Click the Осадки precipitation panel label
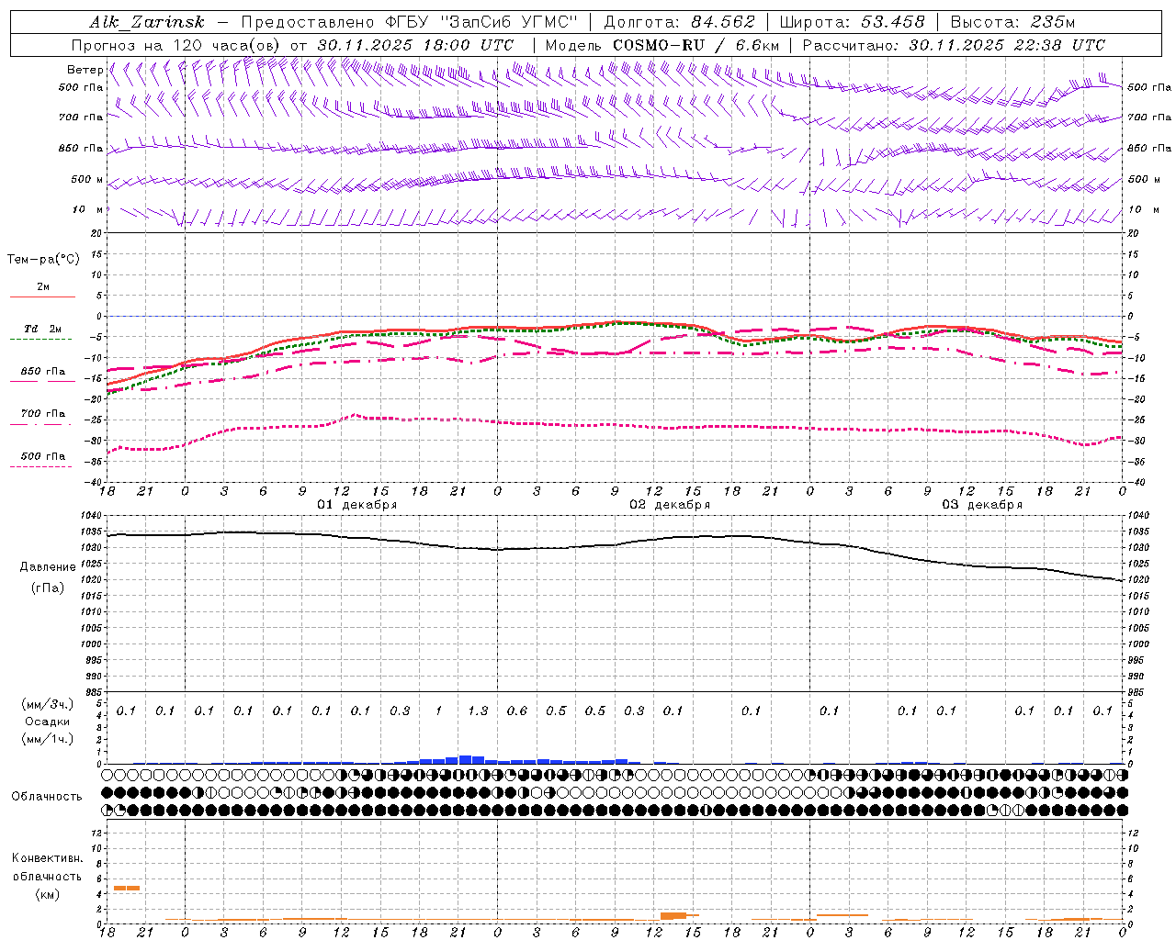This screenshot has height=940, width=1176. coord(48,722)
